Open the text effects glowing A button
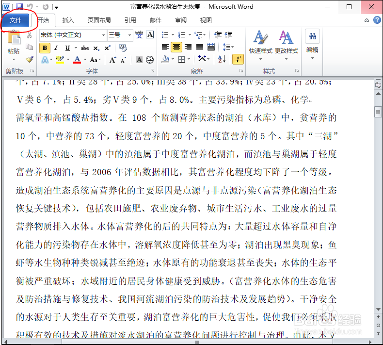Screen dimensions: 383x345 pyautogui.click(x=45, y=60)
